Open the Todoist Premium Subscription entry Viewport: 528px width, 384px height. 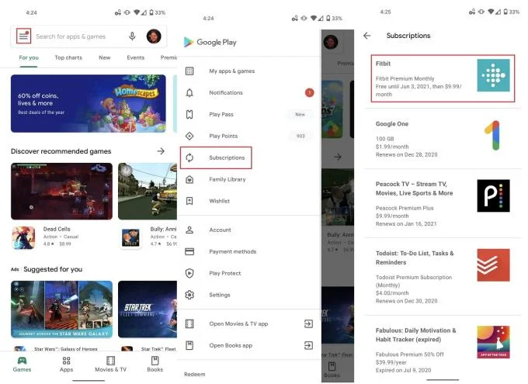click(x=443, y=277)
